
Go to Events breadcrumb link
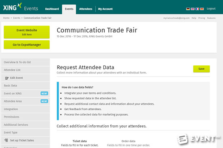pos(17,18)
